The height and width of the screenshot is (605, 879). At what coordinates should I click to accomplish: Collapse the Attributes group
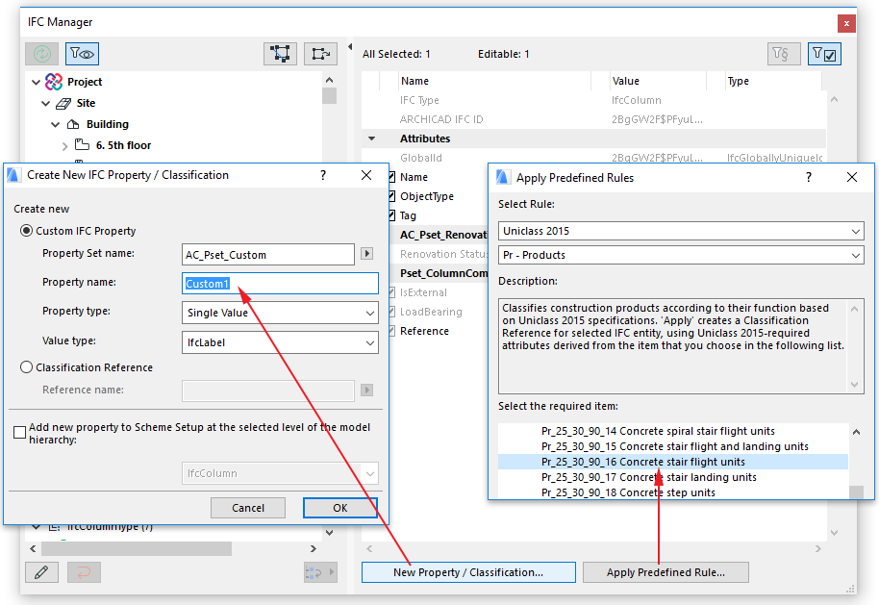tap(371, 139)
